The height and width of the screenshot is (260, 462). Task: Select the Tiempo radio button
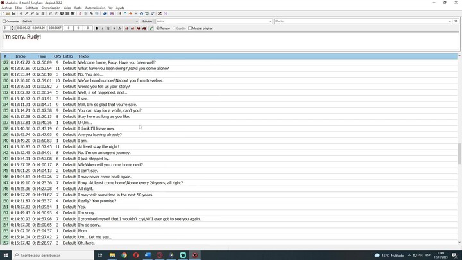[158, 28]
